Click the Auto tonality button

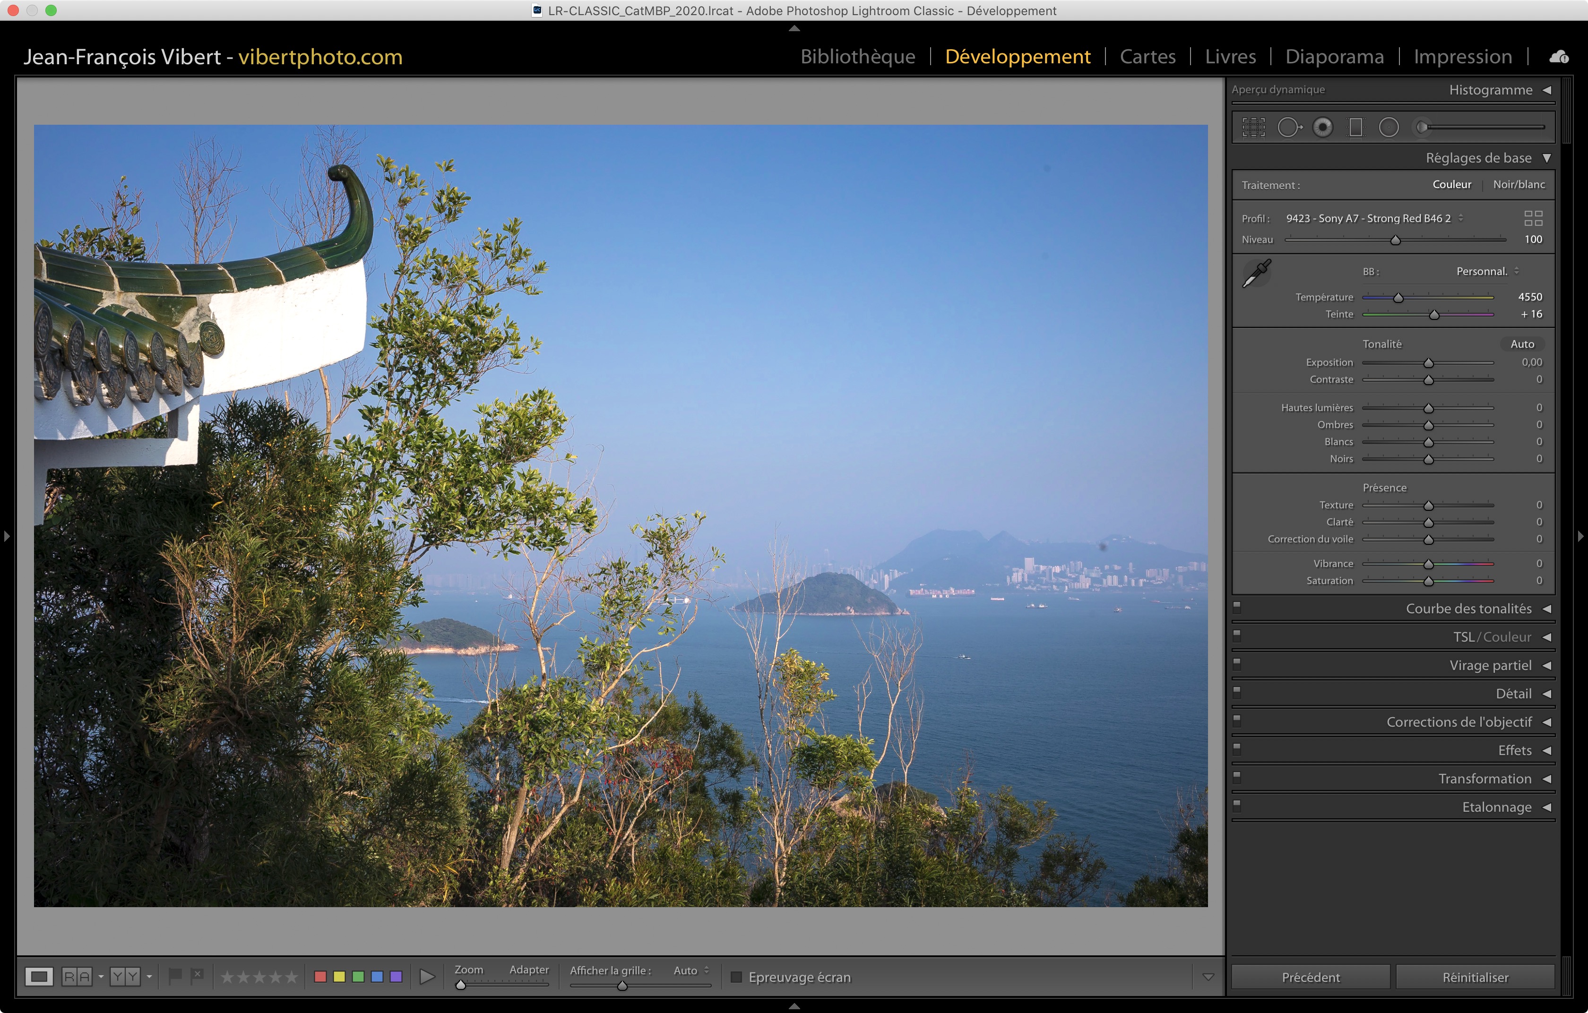pos(1522,344)
